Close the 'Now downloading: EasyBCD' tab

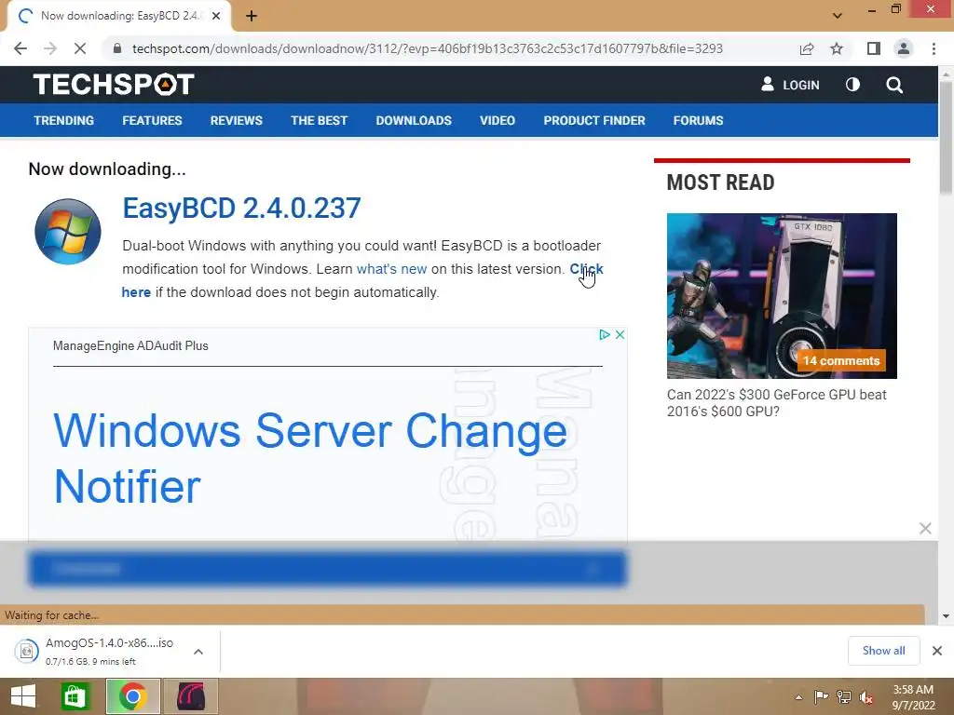click(x=216, y=16)
